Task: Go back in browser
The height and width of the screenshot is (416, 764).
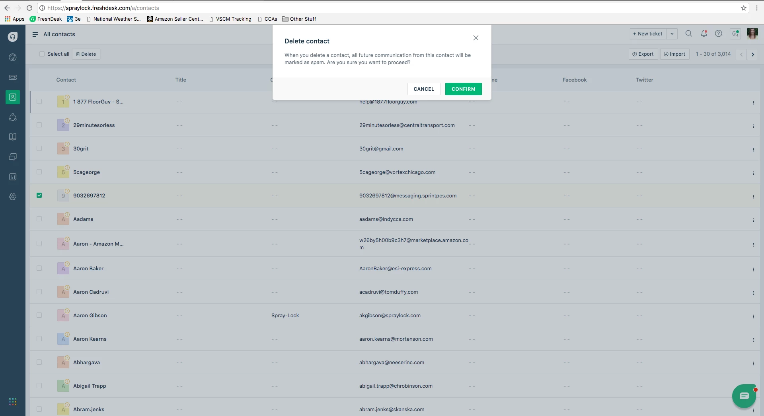Action: click(7, 8)
